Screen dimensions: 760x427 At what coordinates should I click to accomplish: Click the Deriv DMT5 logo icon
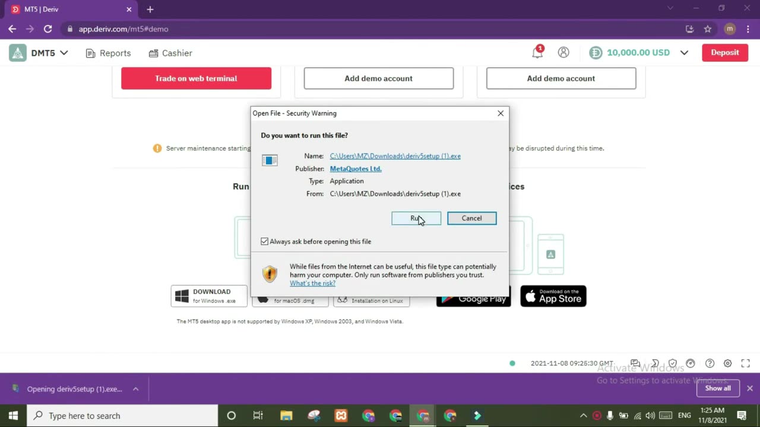pos(18,53)
